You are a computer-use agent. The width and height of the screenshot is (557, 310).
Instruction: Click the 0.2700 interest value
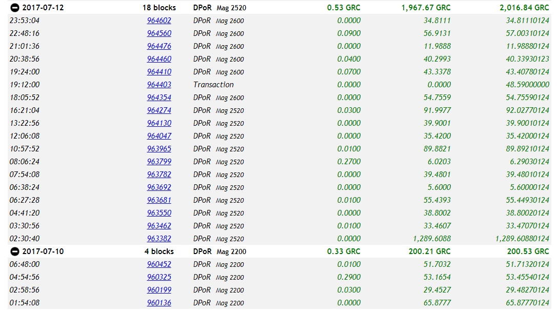[x=349, y=161]
